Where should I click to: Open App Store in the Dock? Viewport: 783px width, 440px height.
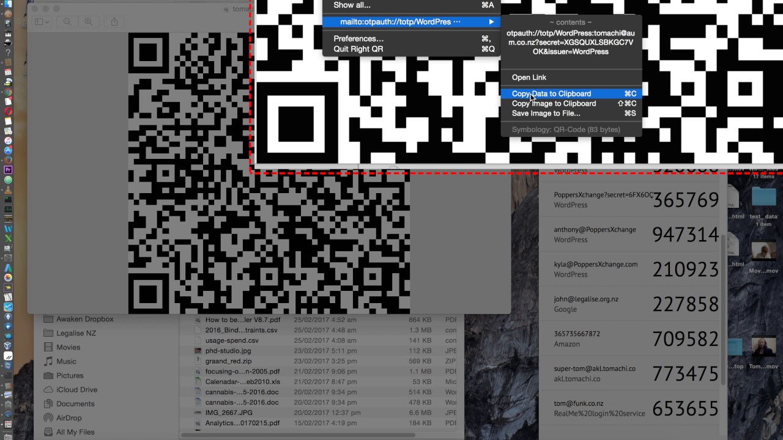[x=9, y=150]
